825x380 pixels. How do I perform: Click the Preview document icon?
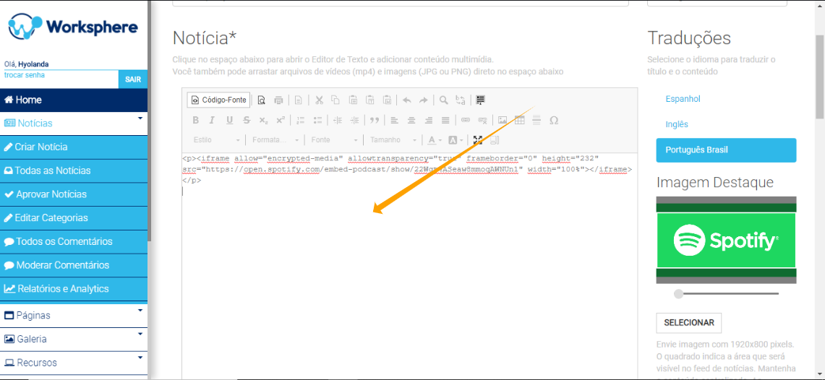click(262, 100)
